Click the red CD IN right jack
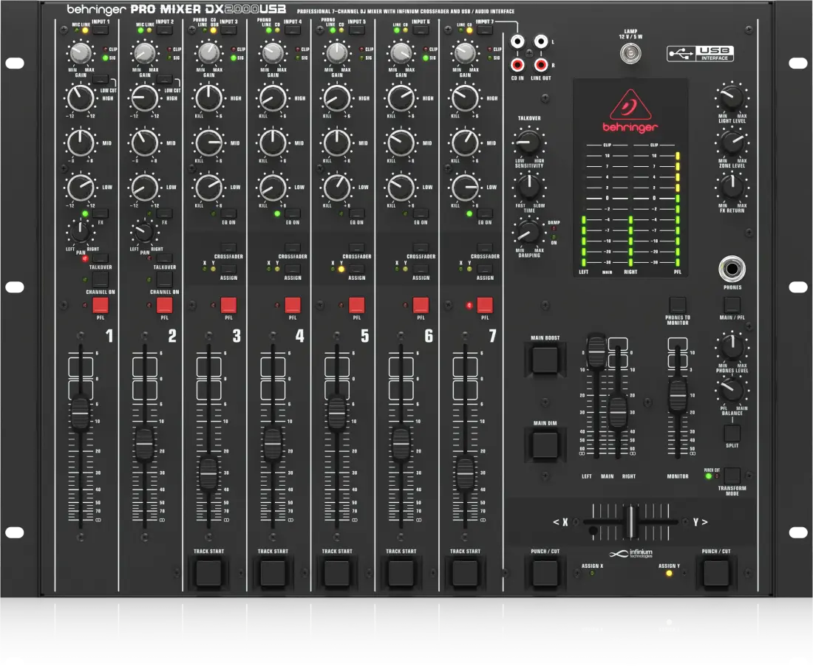Screen dimensions: 813x669 [x=517, y=65]
